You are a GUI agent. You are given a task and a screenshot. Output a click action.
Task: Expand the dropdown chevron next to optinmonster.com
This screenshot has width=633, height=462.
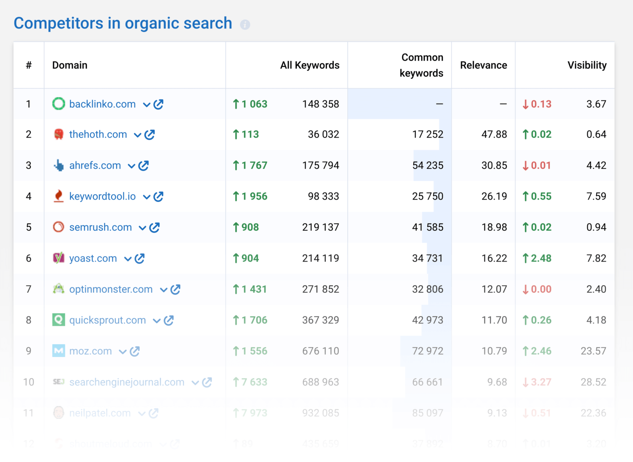point(164,289)
